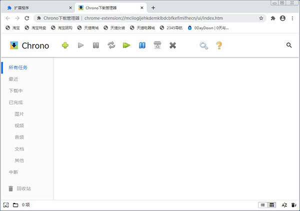Image resolution: width=300 pixels, height=211 pixels.
Task: Open the Chrome three-dot menu
Action: tap(292, 18)
